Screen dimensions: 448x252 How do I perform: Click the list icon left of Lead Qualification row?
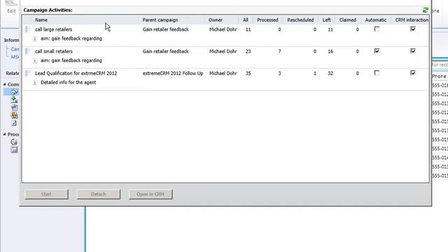(27, 73)
